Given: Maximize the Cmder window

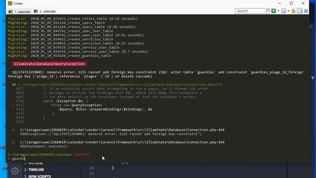Looking at the screenshot, I should [291, 3].
